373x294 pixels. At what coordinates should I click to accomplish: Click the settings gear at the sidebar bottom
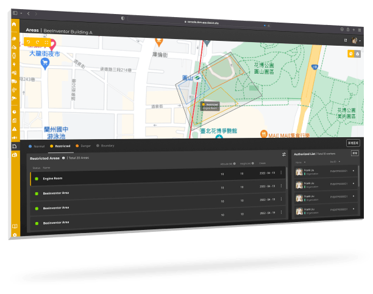pos(15,235)
